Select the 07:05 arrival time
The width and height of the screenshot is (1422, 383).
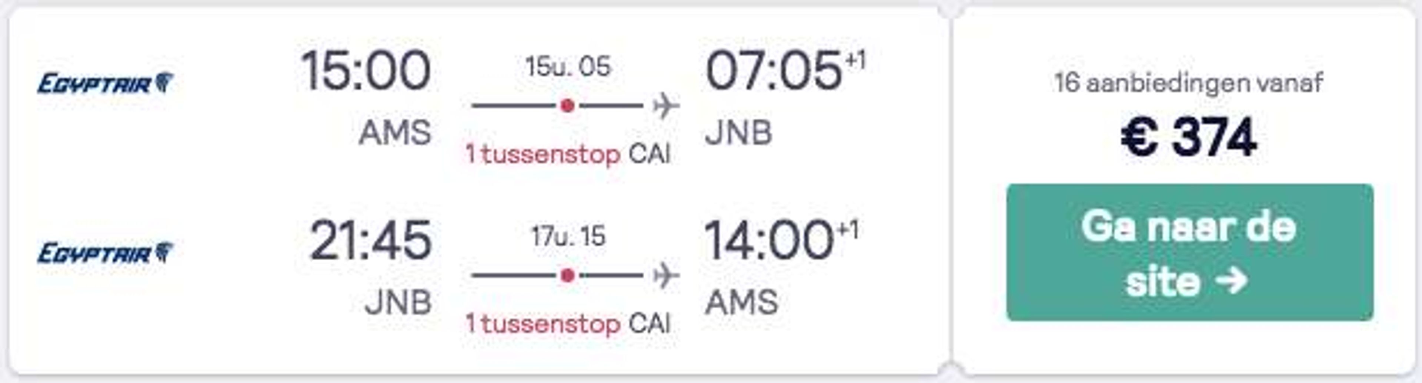point(773,71)
